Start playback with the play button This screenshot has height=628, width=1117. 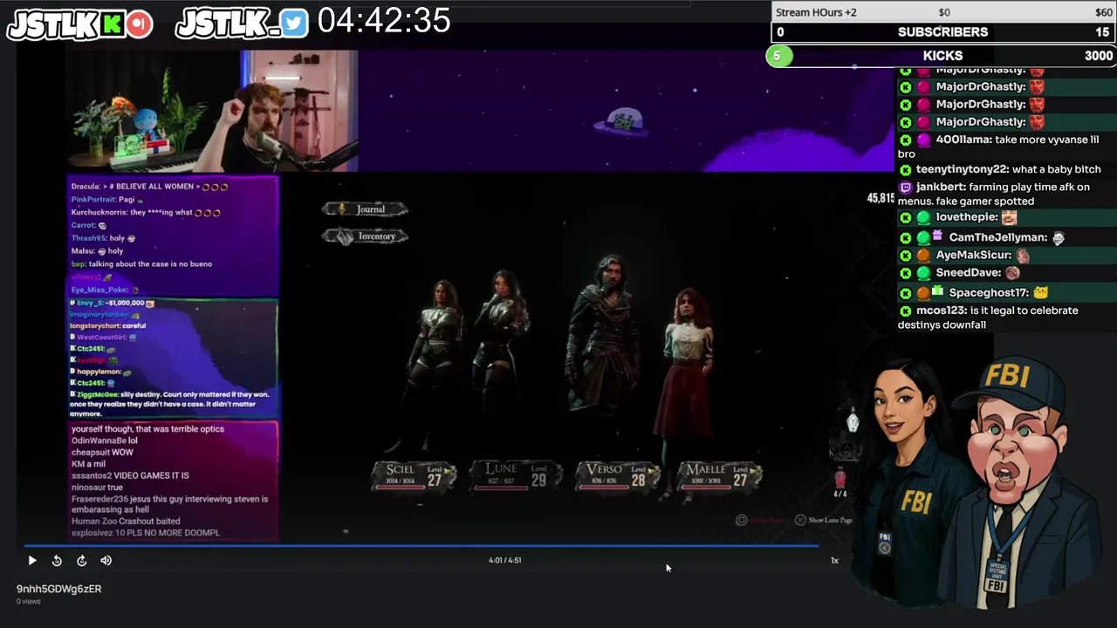(x=32, y=561)
